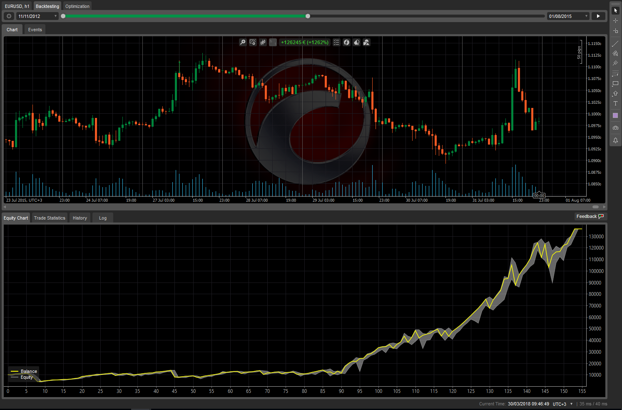Click the leaf-shaped icon on chart toolbar
The height and width of the screenshot is (410, 622).
click(x=356, y=42)
